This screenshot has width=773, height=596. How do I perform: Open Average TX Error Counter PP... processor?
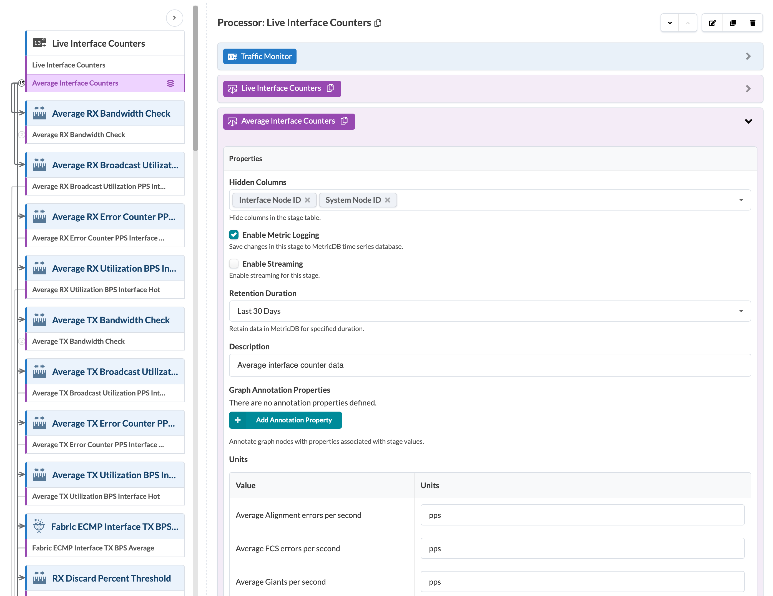click(x=106, y=423)
